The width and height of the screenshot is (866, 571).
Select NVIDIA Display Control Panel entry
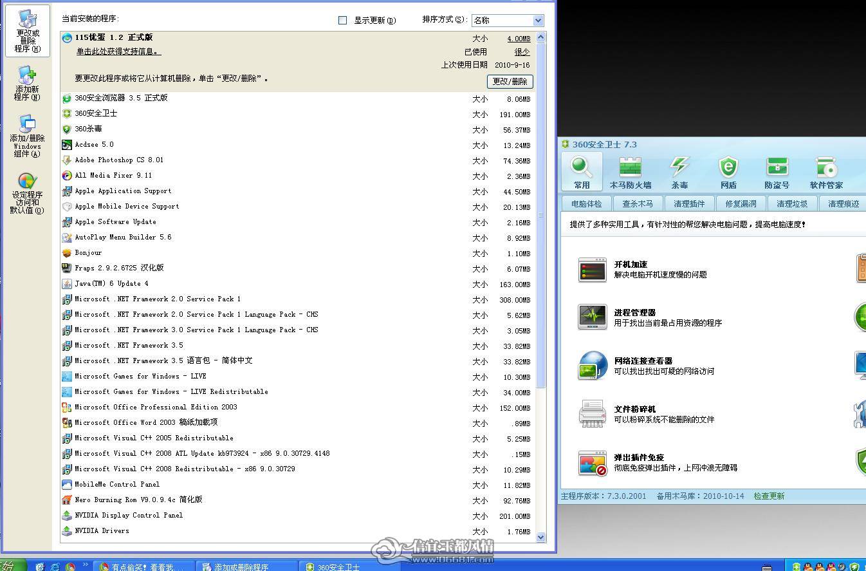298,516
